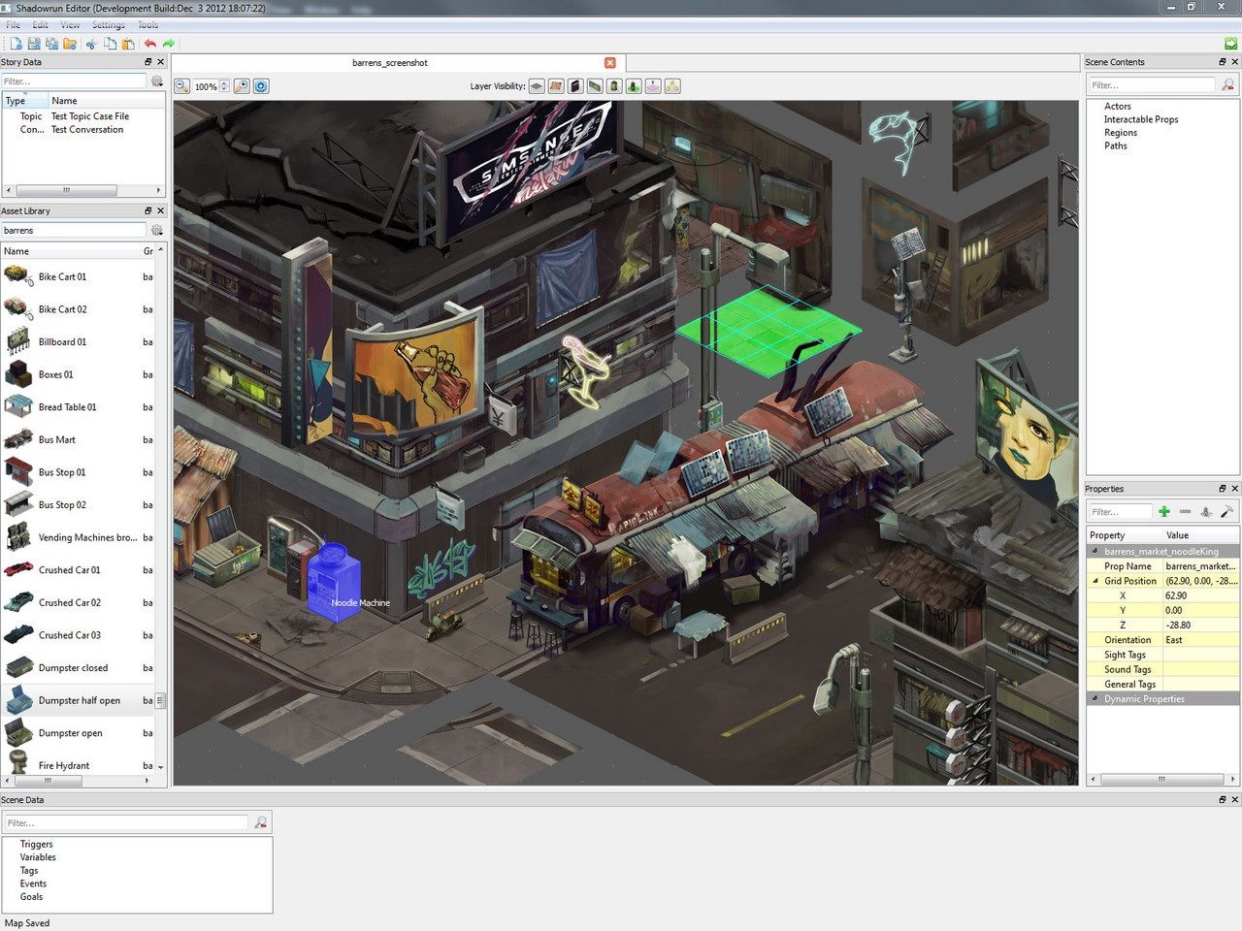Collapse the Dynamic Properties section

[x=1095, y=698]
